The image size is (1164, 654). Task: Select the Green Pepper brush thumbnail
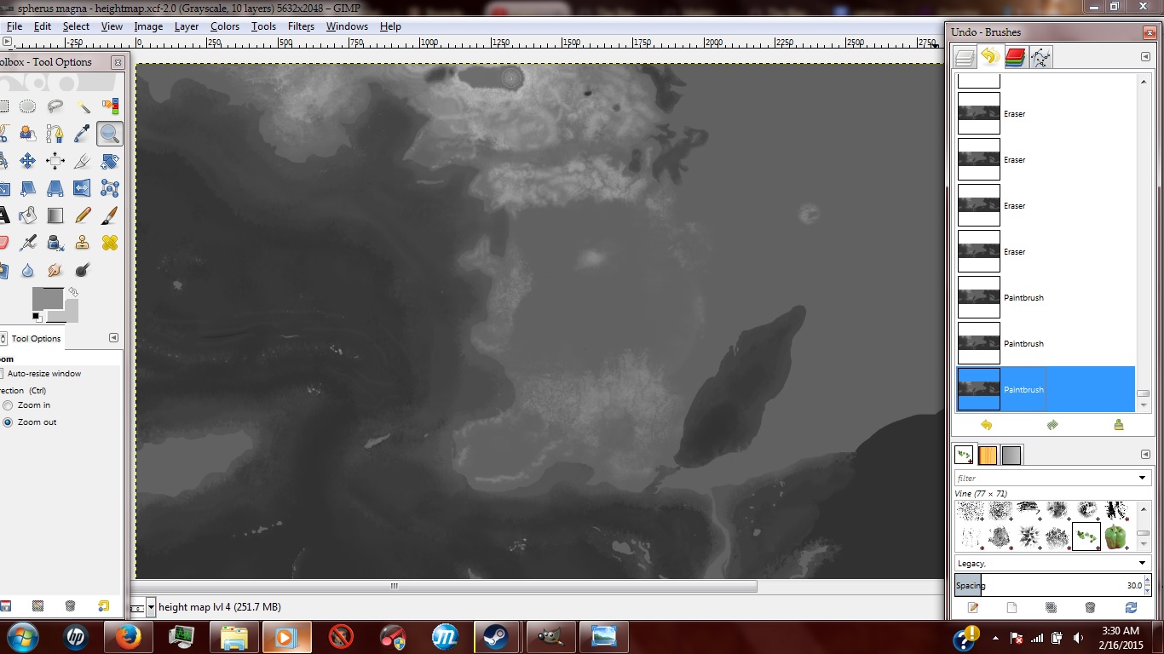(1116, 536)
